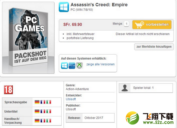177x128 pixels.
Task: Click the Oktober 2017 release date field
Action: 94,118
